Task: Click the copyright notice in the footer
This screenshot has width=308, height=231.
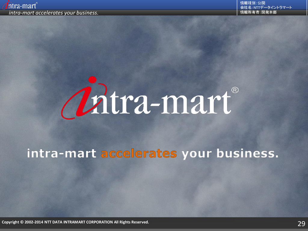Action: [75, 222]
